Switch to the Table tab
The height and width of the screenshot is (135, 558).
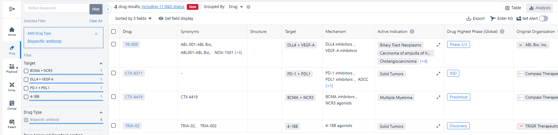tap(513, 8)
